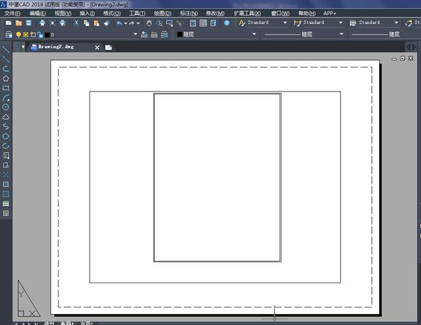Close the Drawing2.dwg document tab
This screenshot has width=421, height=325.
click(x=97, y=47)
